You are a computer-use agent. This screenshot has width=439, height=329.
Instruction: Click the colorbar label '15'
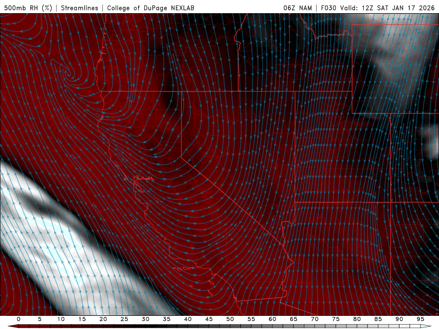click(x=82, y=319)
